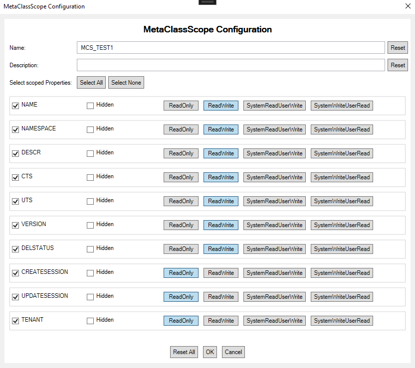Click inside the Description input field
The height and width of the screenshot is (368, 415).
[x=230, y=65]
